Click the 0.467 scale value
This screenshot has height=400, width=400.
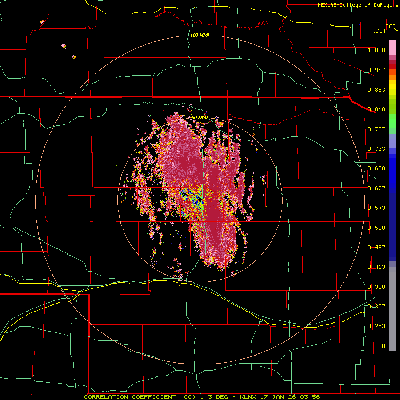tap(376, 248)
